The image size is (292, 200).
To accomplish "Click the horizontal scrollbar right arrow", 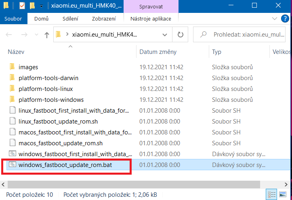I will pyautogui.click(x=286, y=184).
